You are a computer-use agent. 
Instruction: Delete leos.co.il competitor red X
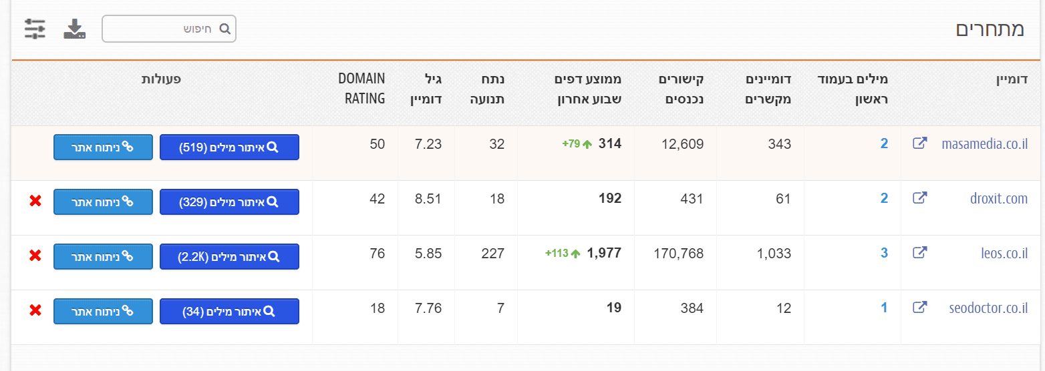coord(35,256)
